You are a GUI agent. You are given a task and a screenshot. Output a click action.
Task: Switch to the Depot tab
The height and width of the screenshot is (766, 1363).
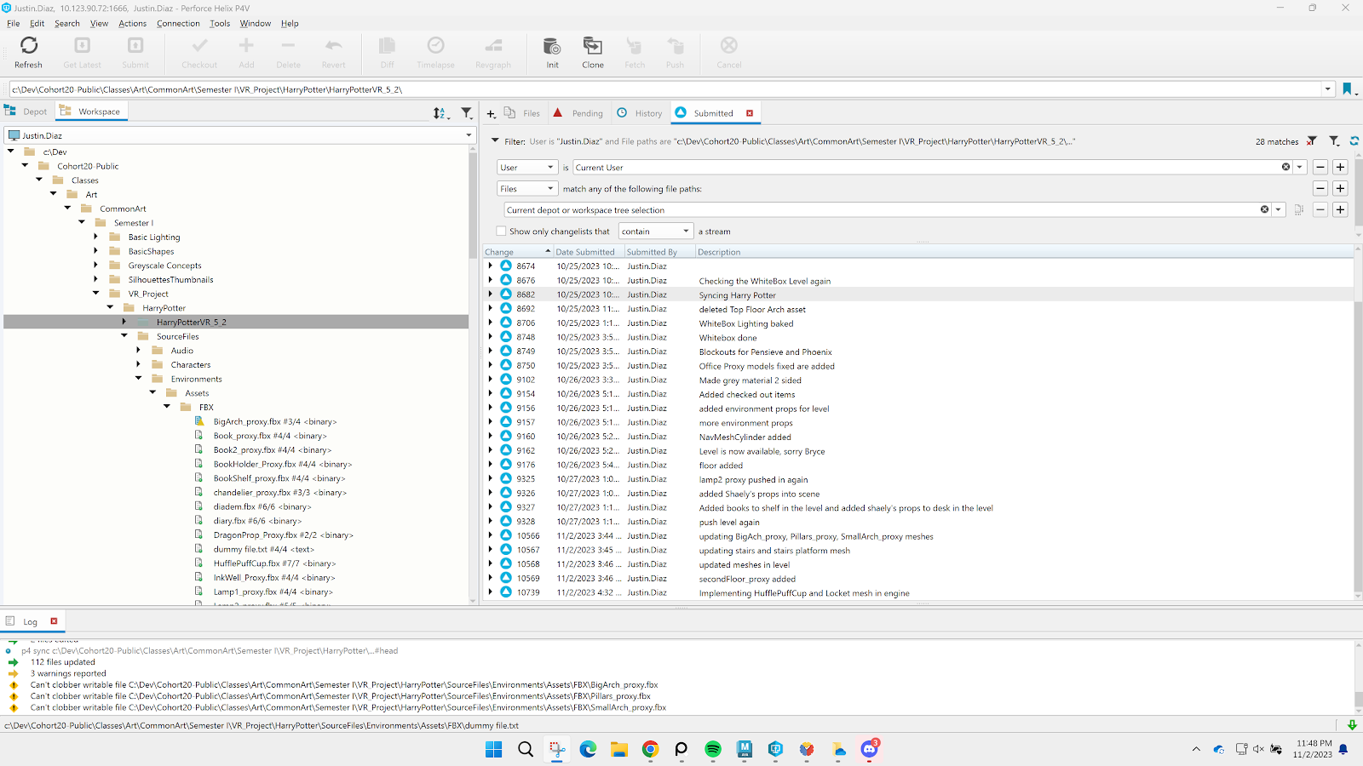[x=27, y=111]
